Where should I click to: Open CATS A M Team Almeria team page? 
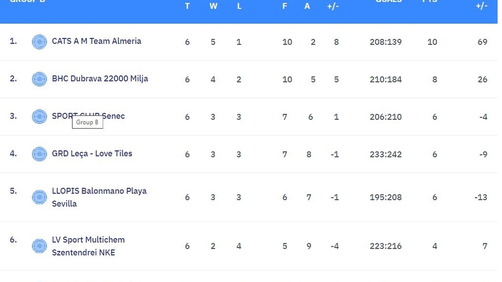[96, 41]
